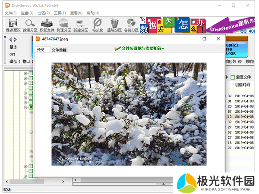
Task: Choose the 格式化 (Format) toolbar icon
Action: pyautogui.click(x=97, y=25)
